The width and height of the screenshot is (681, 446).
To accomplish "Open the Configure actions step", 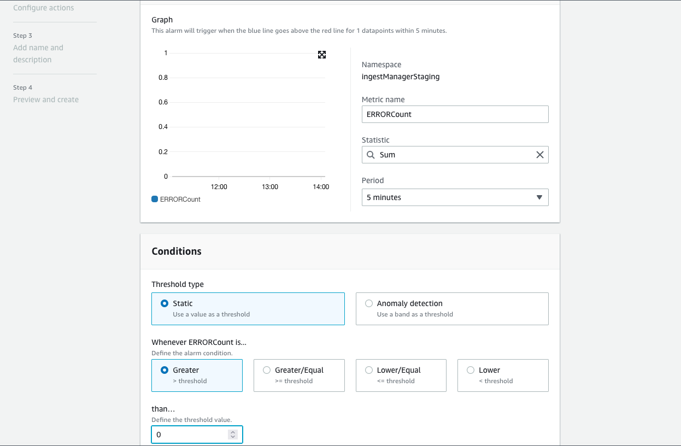I will coord(44,8).
